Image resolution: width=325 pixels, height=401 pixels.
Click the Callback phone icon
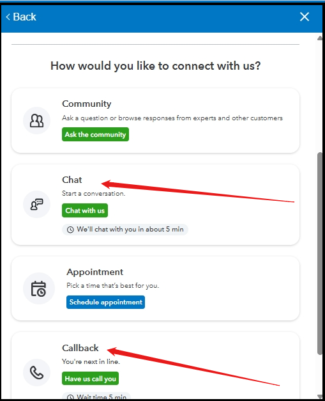pos(37,372)
